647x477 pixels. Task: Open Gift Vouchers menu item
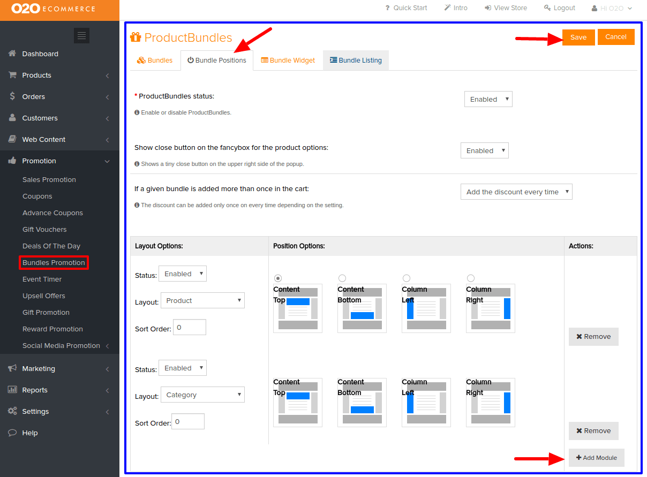pyautogui.click(x=44, y=229)
